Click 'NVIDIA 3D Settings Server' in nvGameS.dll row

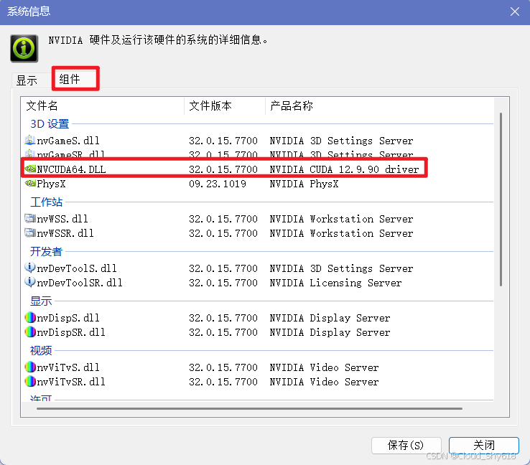[341, 141]
